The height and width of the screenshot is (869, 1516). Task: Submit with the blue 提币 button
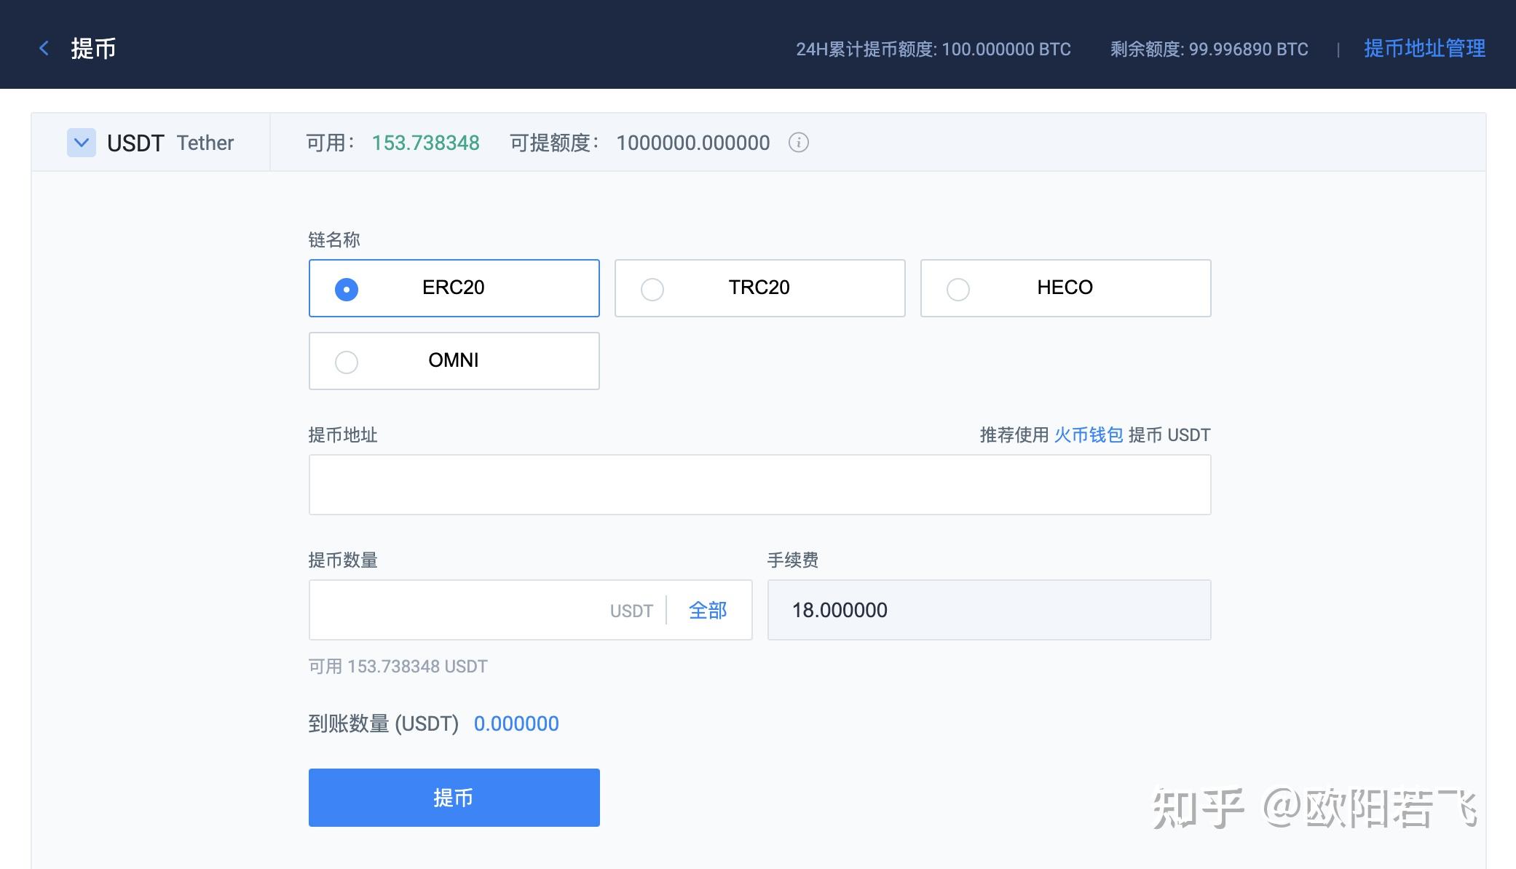pyautogui.click(x=454, y=798)
